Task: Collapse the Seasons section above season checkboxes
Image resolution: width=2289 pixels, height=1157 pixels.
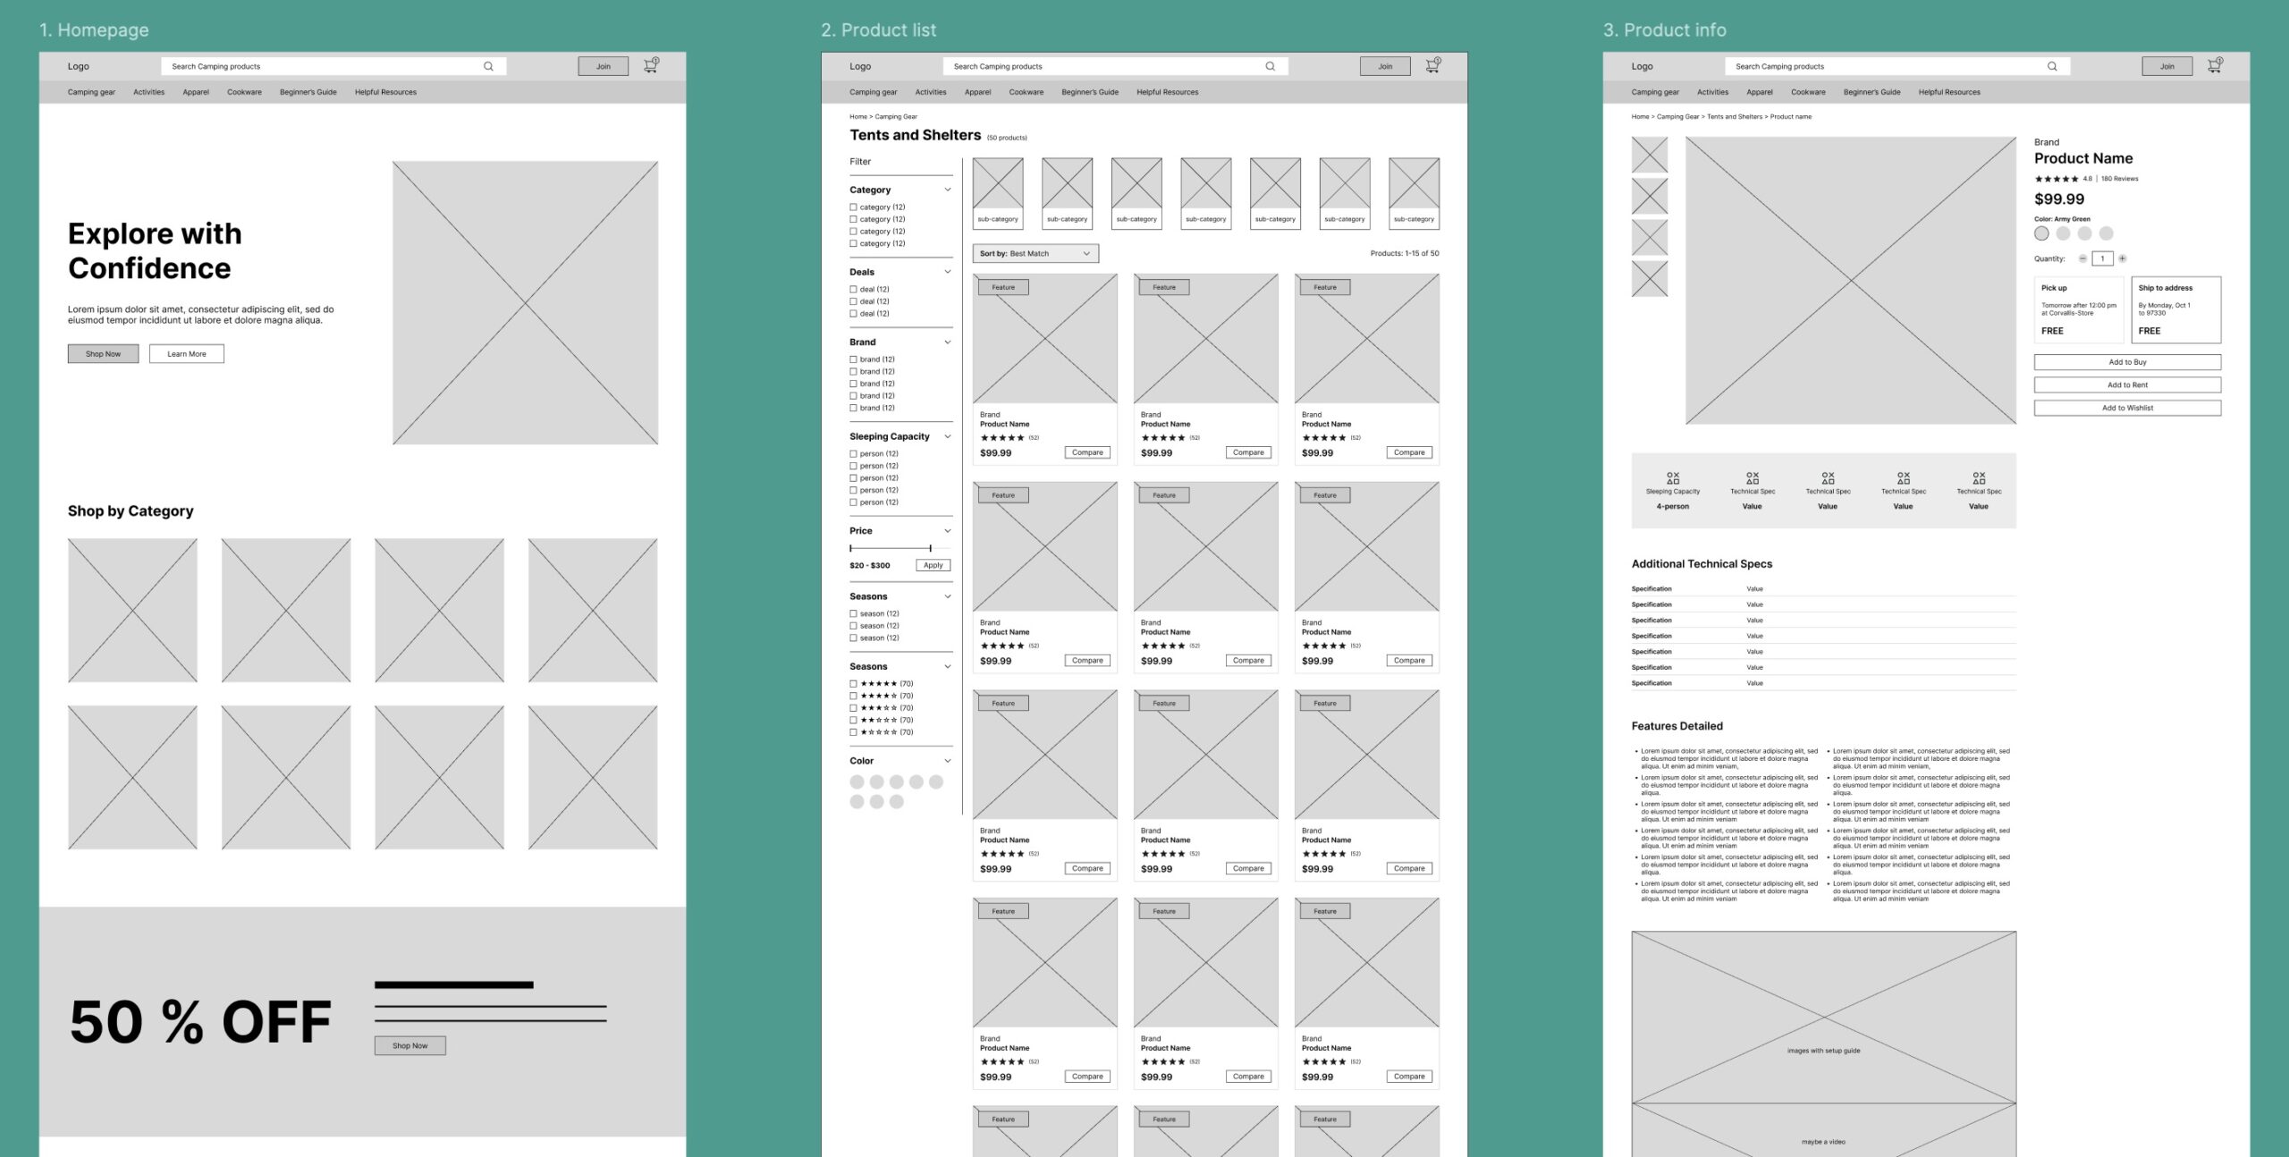Action: coord(948,596)
